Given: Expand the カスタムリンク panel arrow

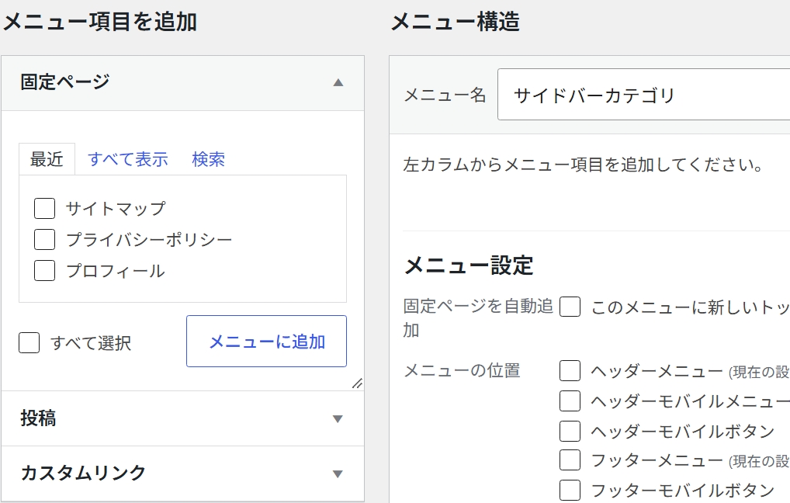Looking at the screenshot, I should point(338,474).
